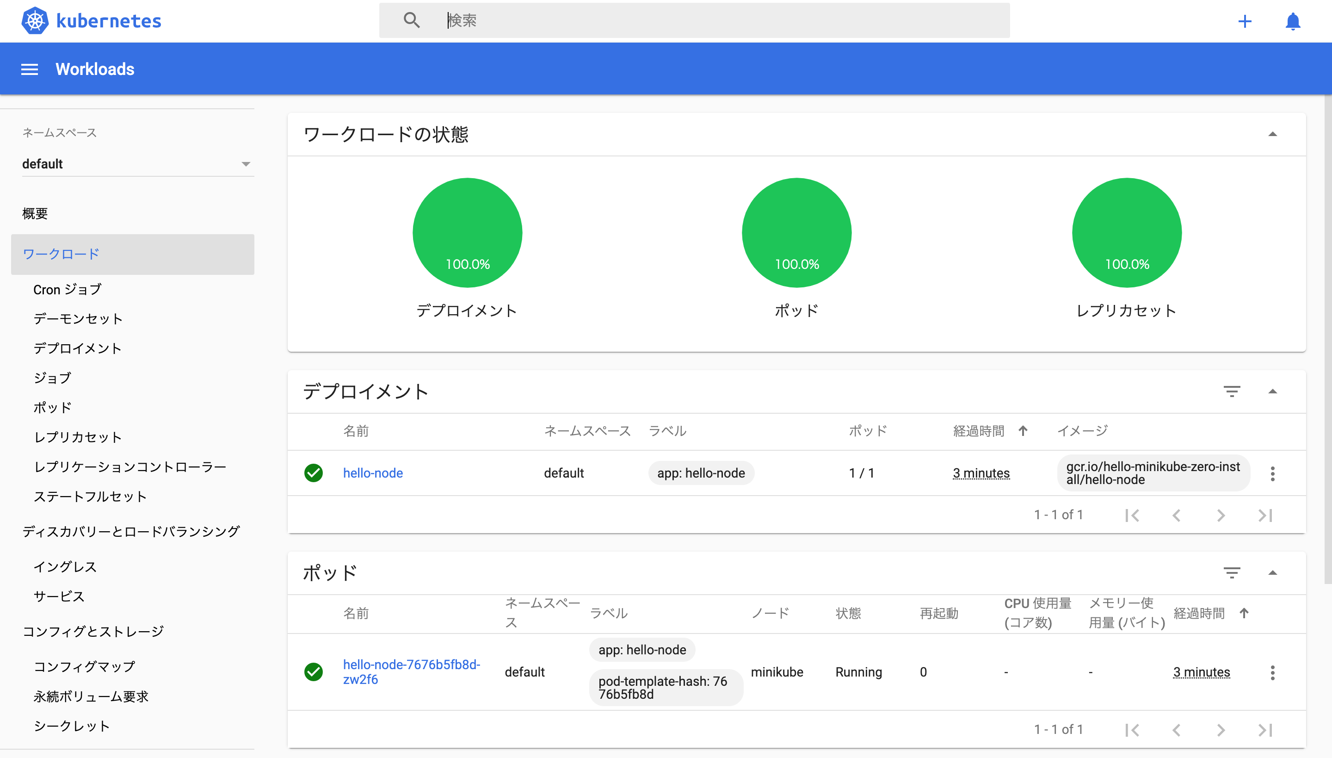
Task: Go to last page in ポッド pagination
Action: point(1265,729)
